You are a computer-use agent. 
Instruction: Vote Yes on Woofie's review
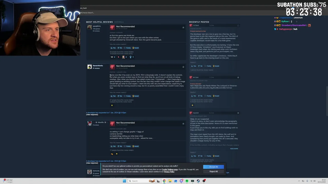113,146
